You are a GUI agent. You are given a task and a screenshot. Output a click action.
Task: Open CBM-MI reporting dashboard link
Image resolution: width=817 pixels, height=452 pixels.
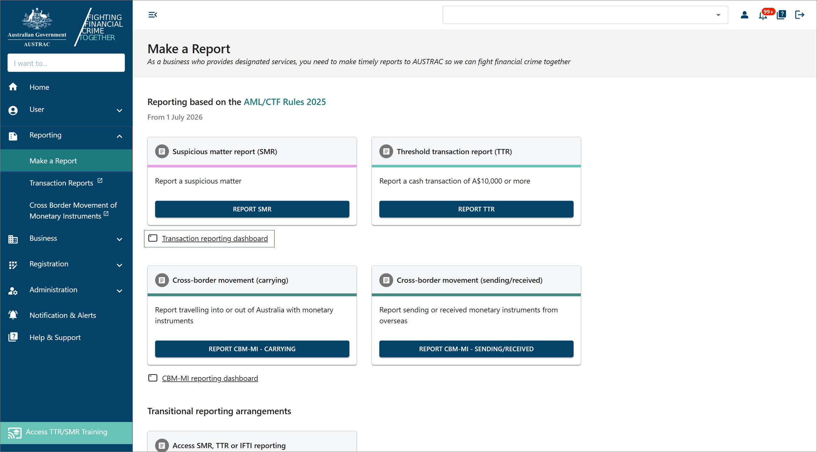tap(210, 378)
